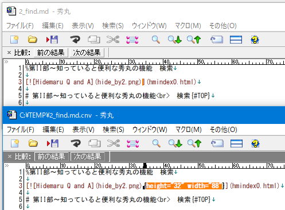
Task: Open その他(O) menu in 2_find.md window
Action: click(x=223, y=25)
